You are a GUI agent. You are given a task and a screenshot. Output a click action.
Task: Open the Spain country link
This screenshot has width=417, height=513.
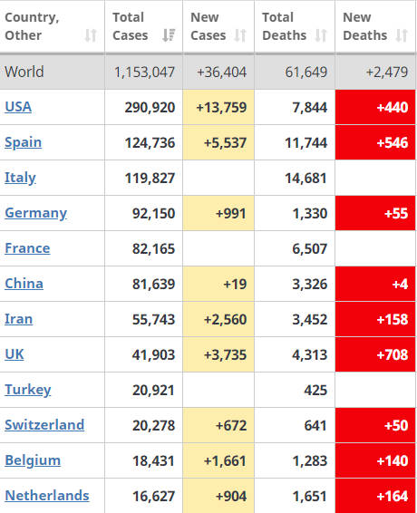click(x=24, y=142)
